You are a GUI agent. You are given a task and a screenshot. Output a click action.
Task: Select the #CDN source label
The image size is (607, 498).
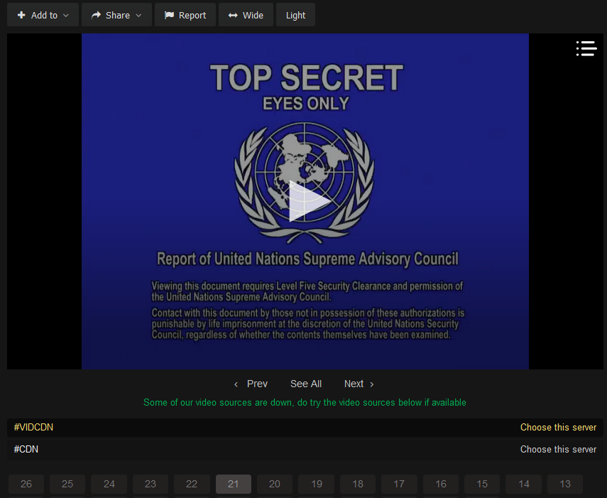[26, 450]
